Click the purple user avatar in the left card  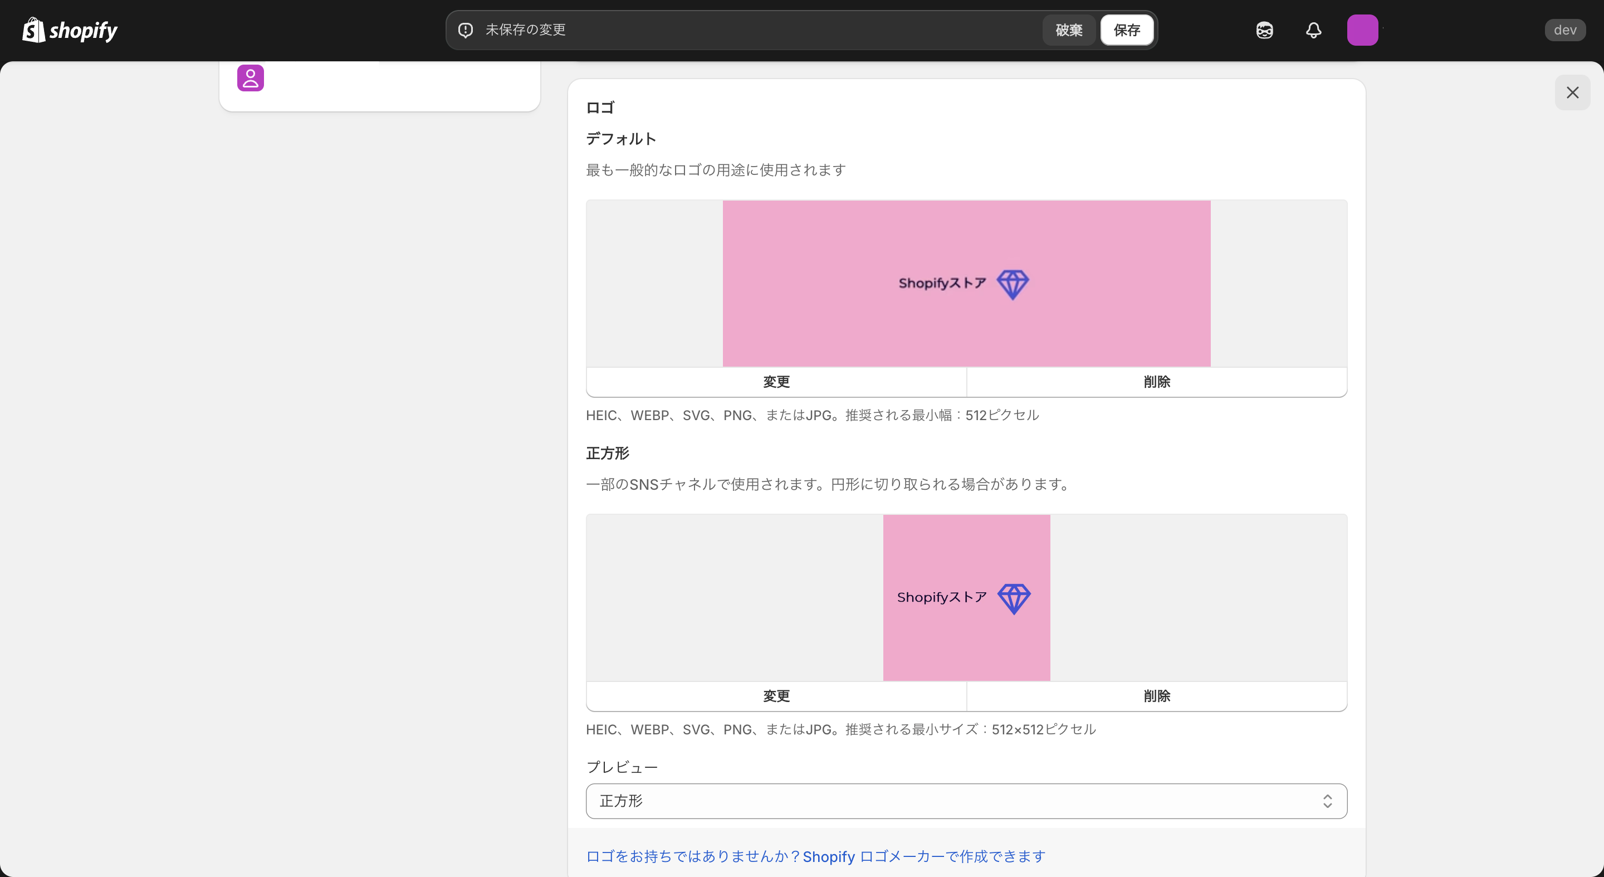tap(250, 78)
